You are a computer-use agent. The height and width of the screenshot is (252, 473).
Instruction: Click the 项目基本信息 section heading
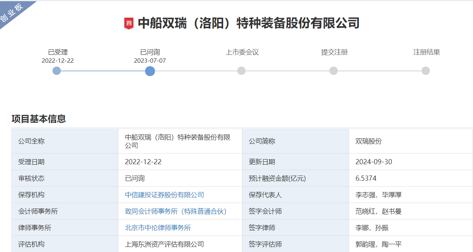click(39, 119)
